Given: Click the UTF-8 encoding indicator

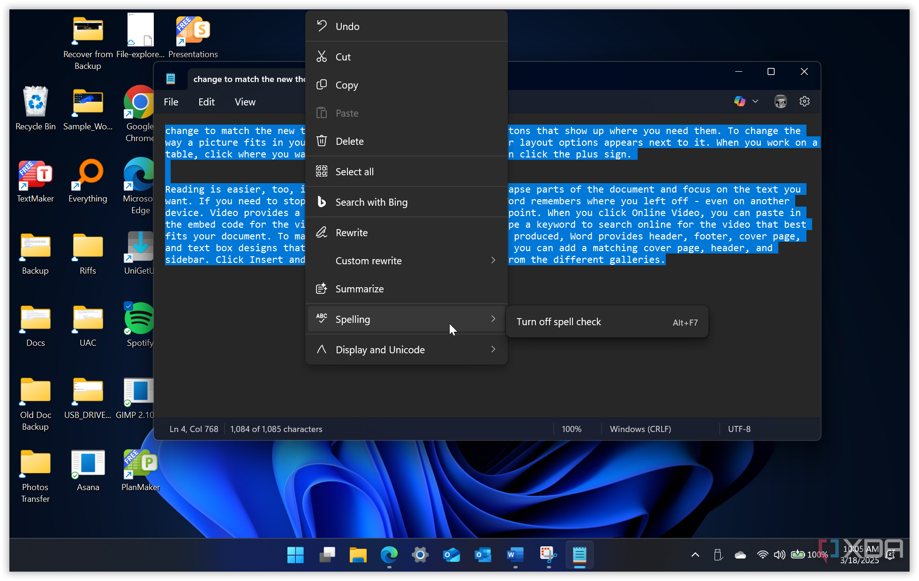Looking at the screenshot, I should coord(739,429).
